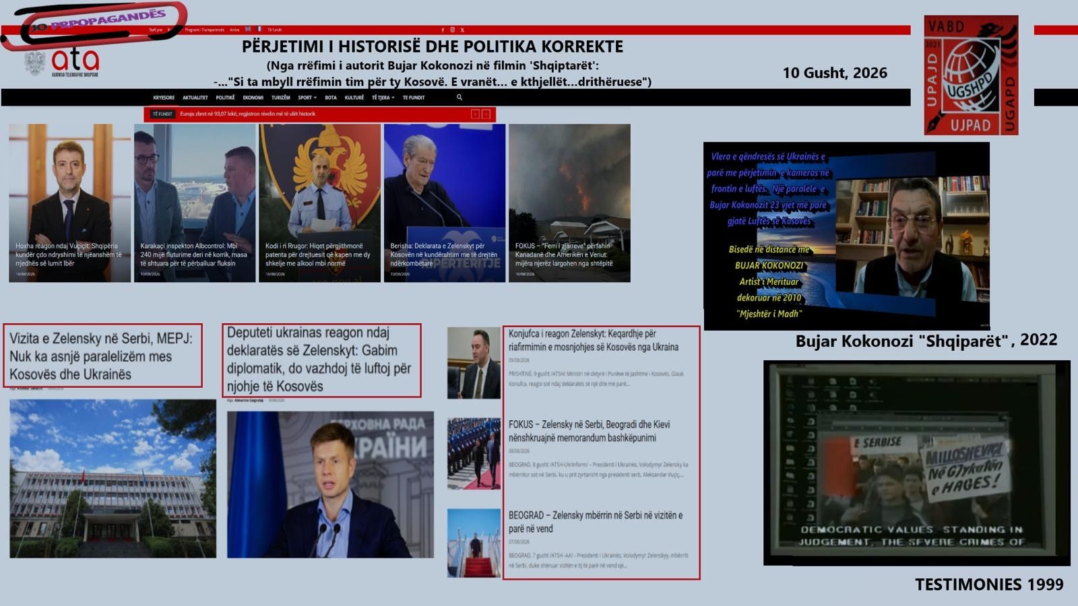
Task: Click the Arkiva link in top bar
Action: [234, 30]
